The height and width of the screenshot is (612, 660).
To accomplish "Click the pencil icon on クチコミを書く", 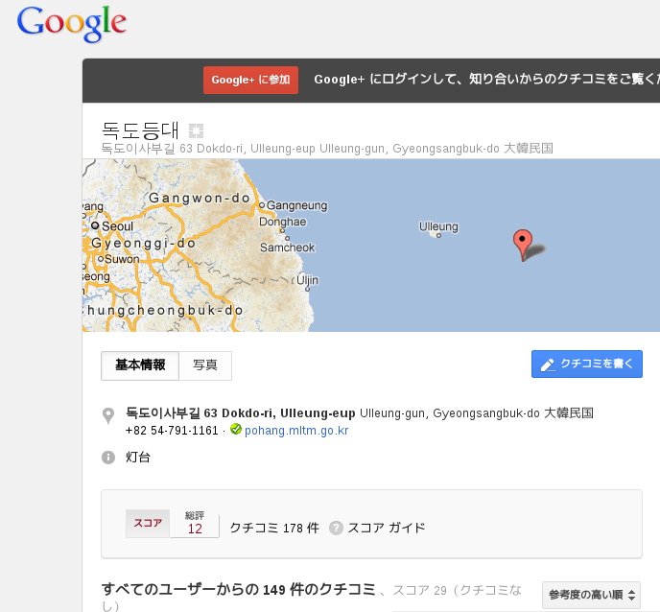I will coord(548,365).
